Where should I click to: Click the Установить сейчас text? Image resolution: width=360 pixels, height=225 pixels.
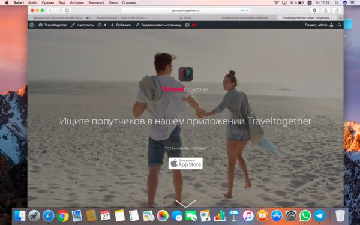(x=185, y=148)
